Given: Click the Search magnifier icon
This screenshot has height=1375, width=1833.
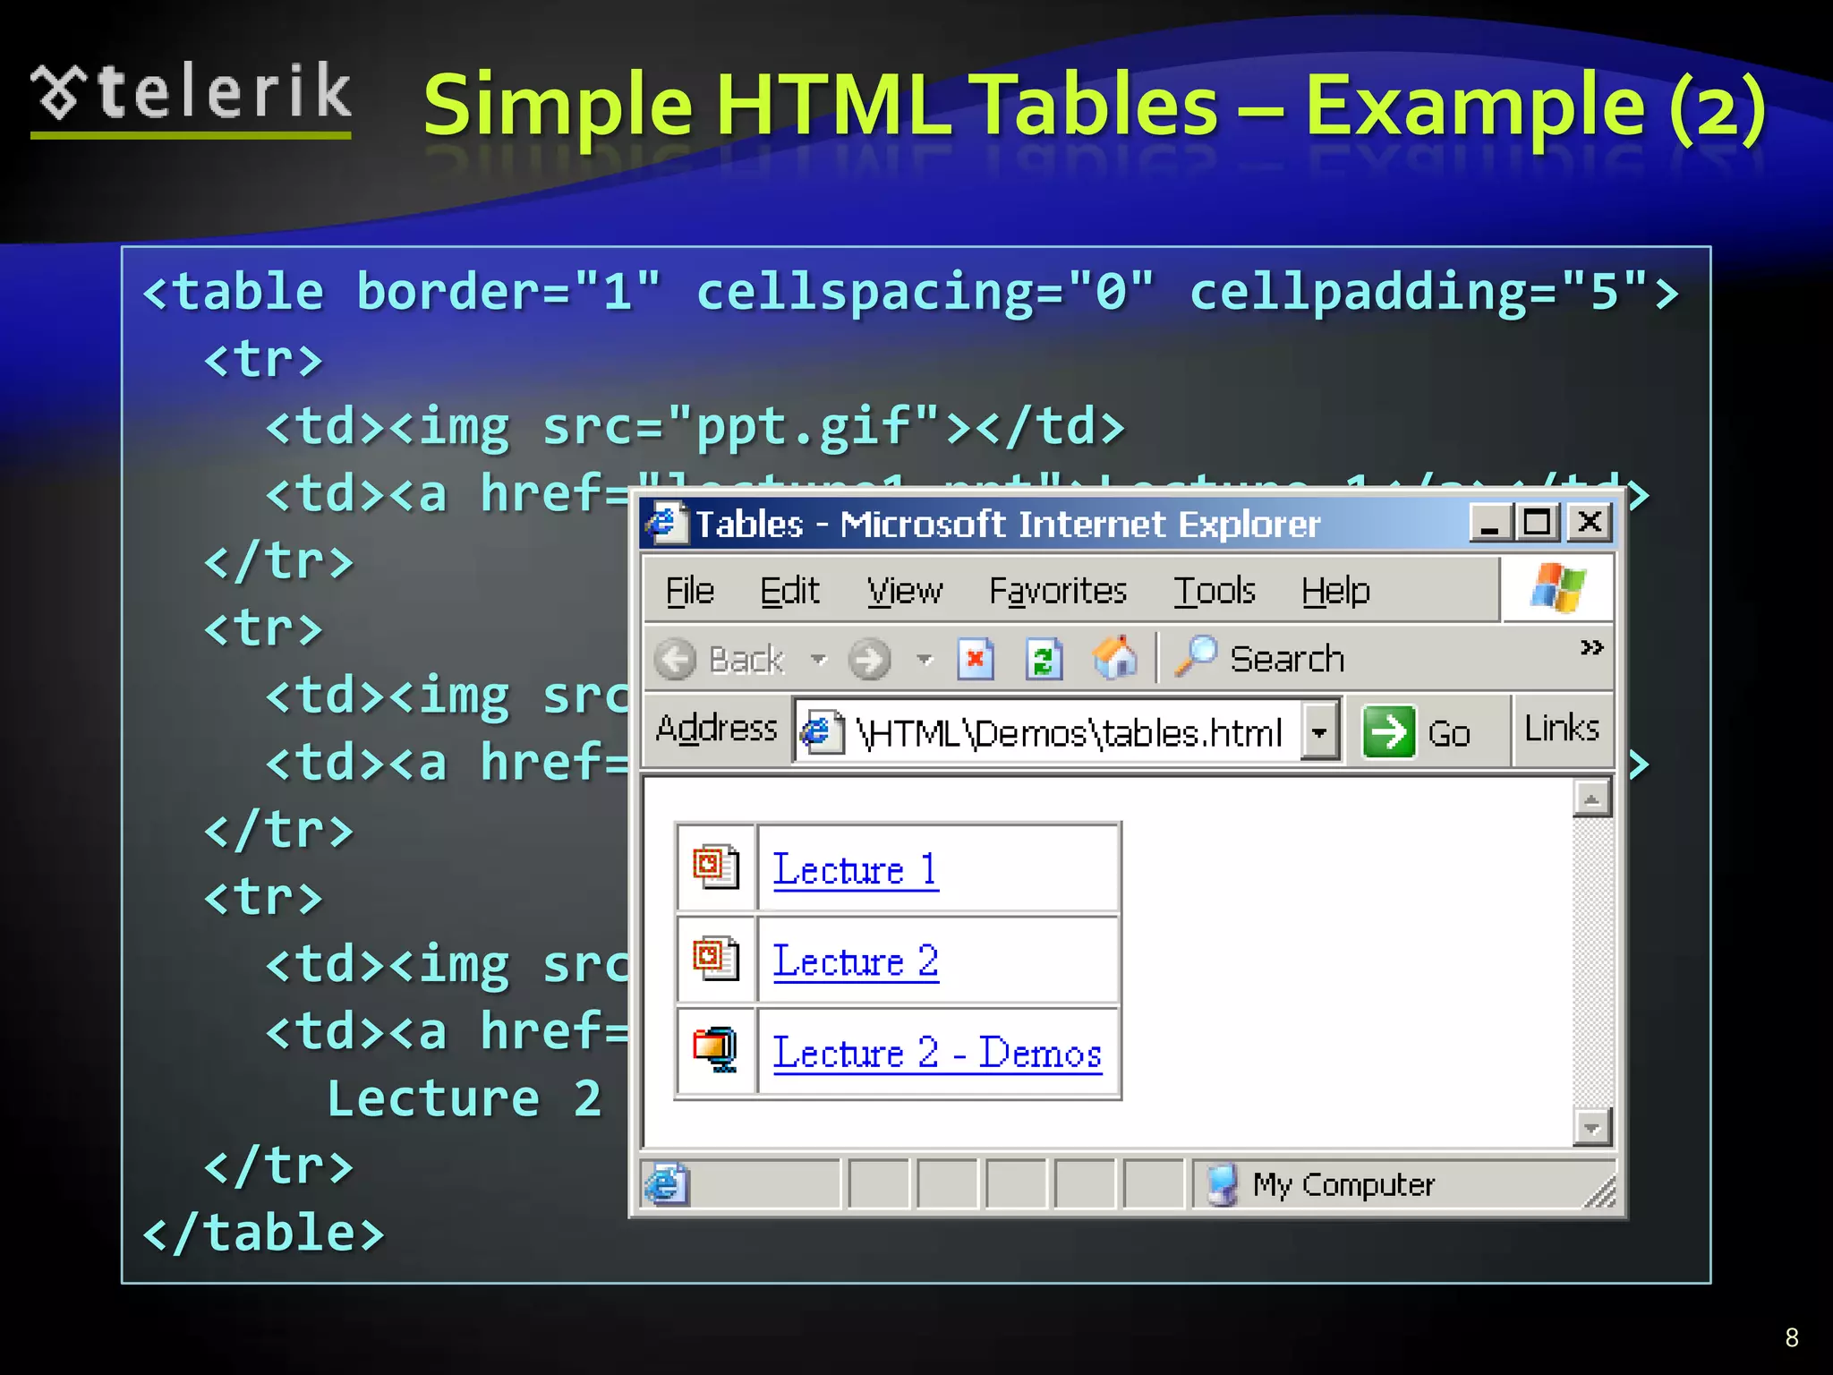Looking at the screenshot, I should 1196,656.
